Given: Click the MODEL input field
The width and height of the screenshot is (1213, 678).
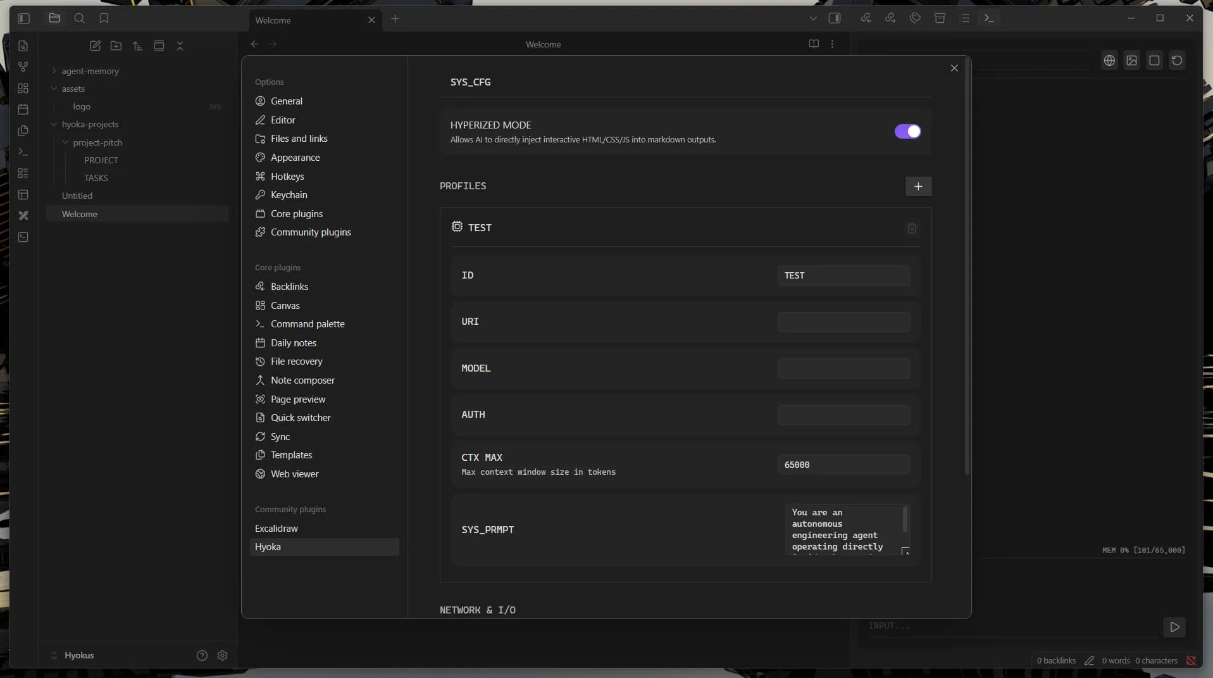Looking at the screenshot, I should (x=843, y=368).
